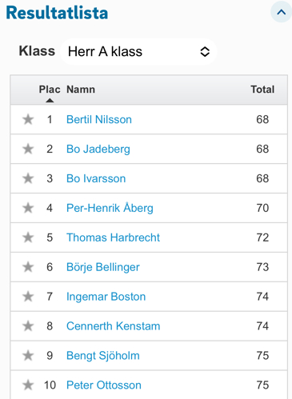Toggle favorite star for Bo Ivarsson

point(28,178)
